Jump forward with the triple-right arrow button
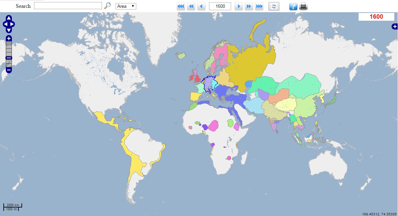398x216 pixels. point(259,6)
